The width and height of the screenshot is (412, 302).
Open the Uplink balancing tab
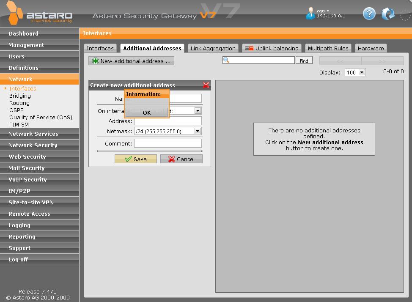[272, 48]
